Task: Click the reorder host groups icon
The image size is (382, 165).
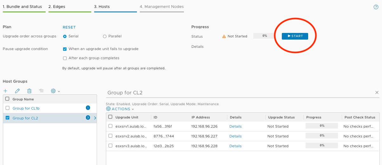Action: [41, 91]
